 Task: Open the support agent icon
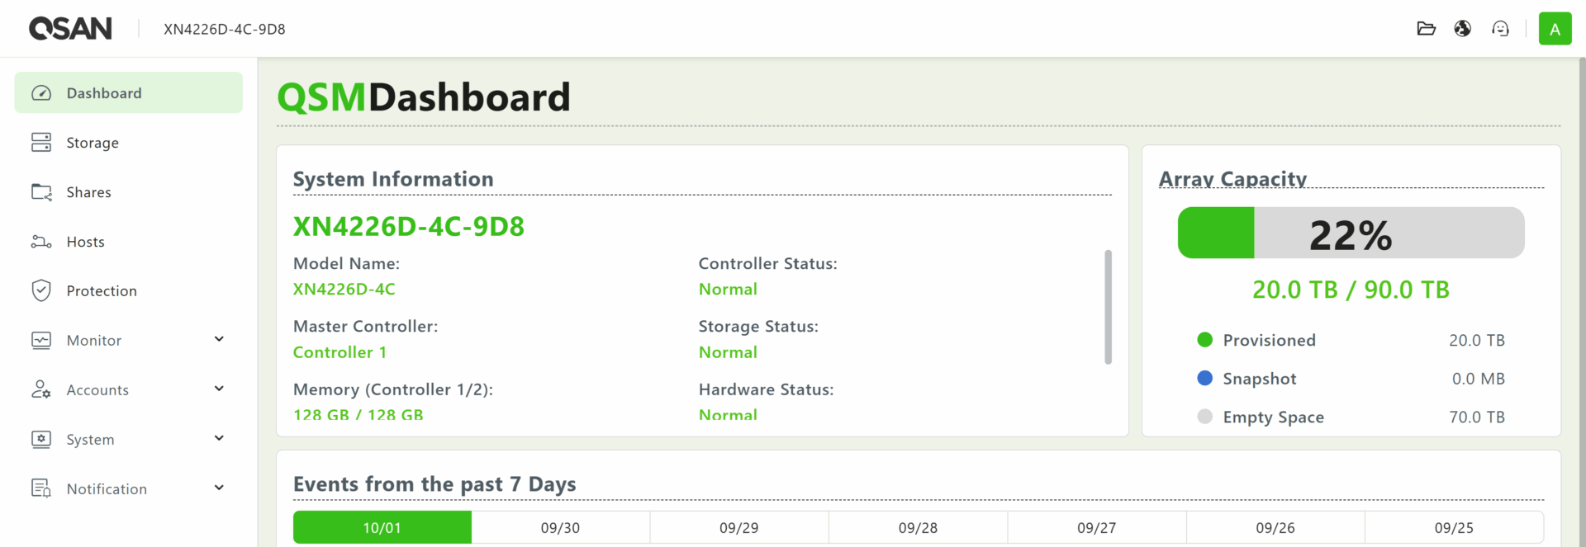[x=1500, y=29]
